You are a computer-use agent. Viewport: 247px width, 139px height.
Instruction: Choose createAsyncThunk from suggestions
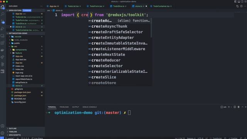pos(119,26)
